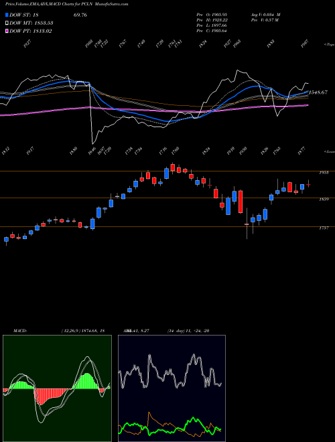Click the 1927 label at top-left of EMA chart
This screenshot has height=442, width=335.
click(27, 44)
